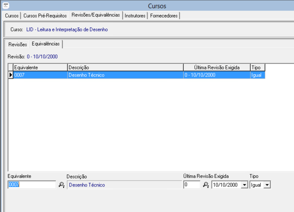Image resolution: width=294 pixels, height=212 pixels.
Task: Click the Última Revisão Exigida column header
Action: [216, 67]
